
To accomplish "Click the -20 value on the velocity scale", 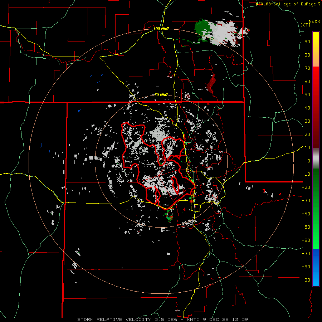I will [x=306, y=187].
